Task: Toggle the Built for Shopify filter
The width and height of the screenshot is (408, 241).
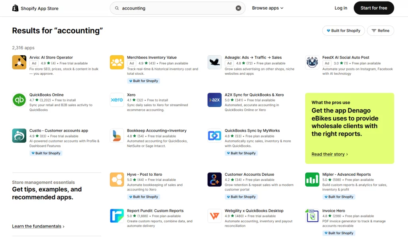Action: click(x=343, y=31)
